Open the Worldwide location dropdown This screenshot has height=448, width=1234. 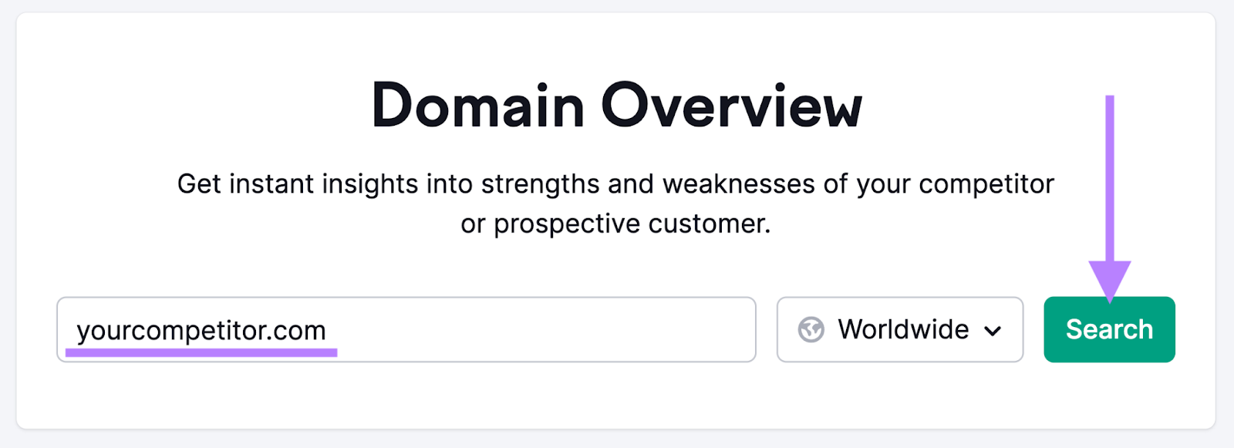pyautogui.click(x=899, y=329)
